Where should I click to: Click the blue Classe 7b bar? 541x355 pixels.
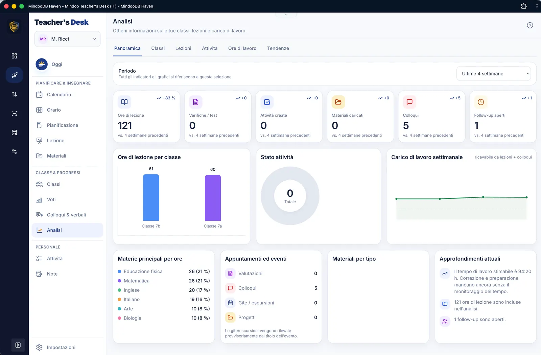[x=151, y=197]
